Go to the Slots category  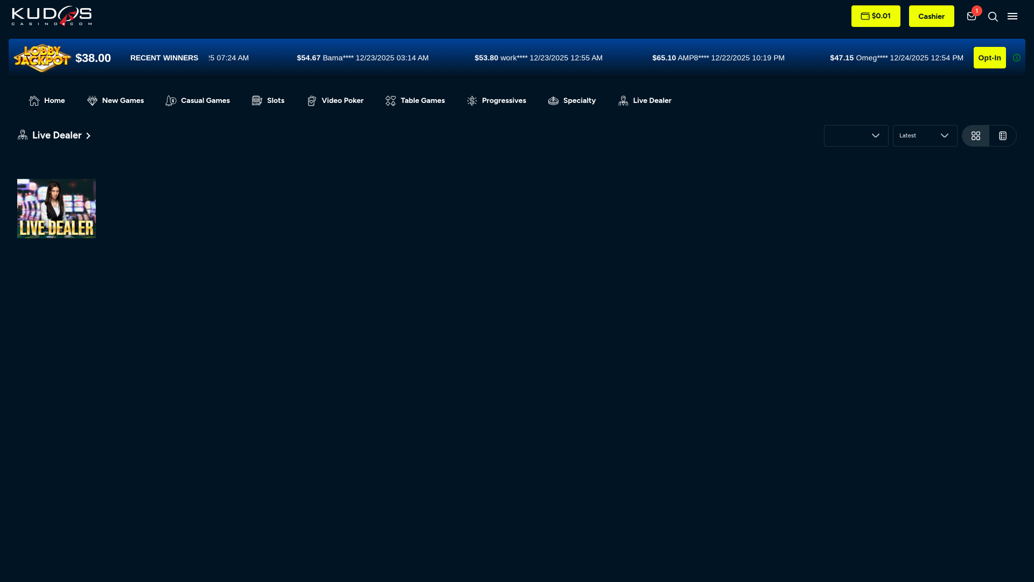(x=268, y=101)
